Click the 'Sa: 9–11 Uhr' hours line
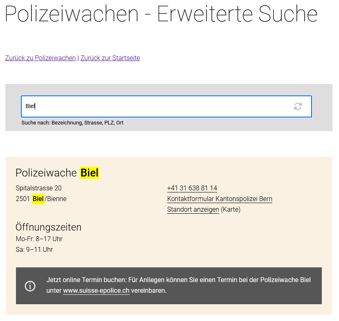This screenshot has width=339, height=321. (x=34, y=250)
